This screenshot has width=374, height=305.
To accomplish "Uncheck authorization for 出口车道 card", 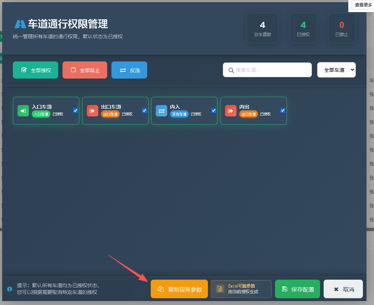I will (144, 110).
